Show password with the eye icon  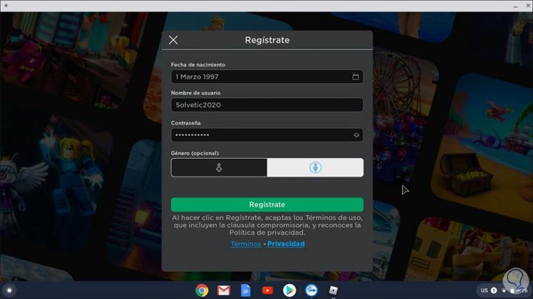pos(356,135)
